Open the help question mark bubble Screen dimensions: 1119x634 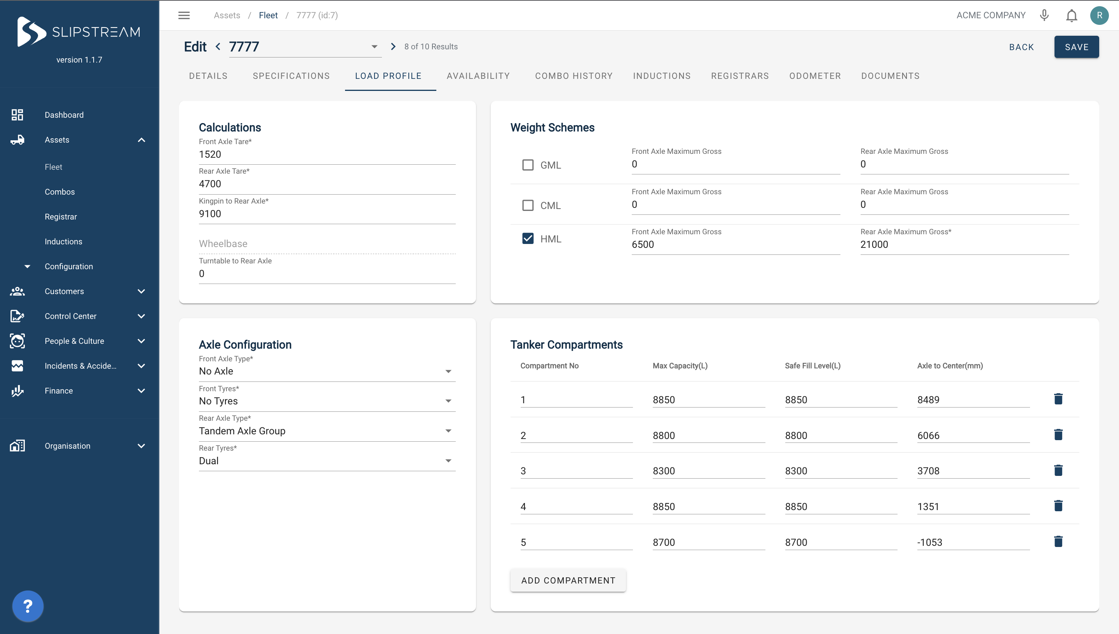point(28,606)
